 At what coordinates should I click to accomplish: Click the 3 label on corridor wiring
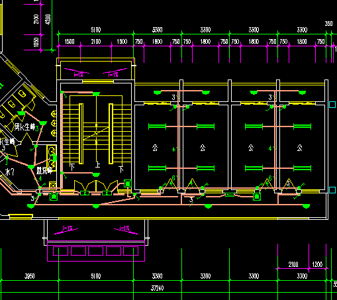[x=191, y=200]
